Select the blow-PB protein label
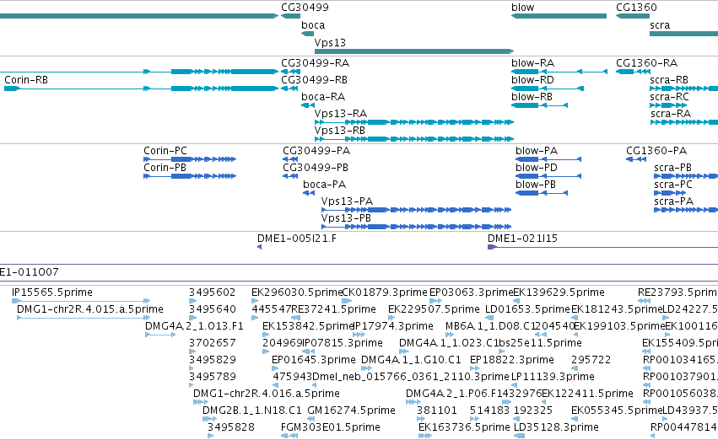 coord(536,185)
